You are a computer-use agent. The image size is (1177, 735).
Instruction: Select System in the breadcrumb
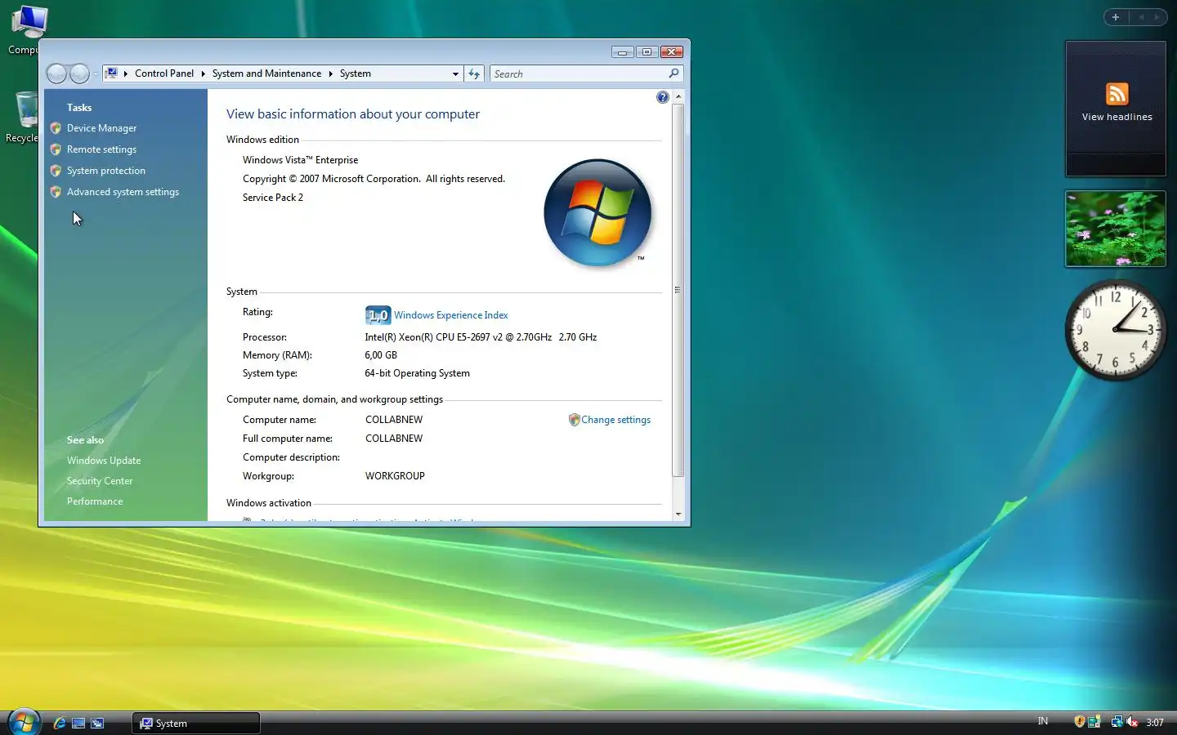pos(356,73)
